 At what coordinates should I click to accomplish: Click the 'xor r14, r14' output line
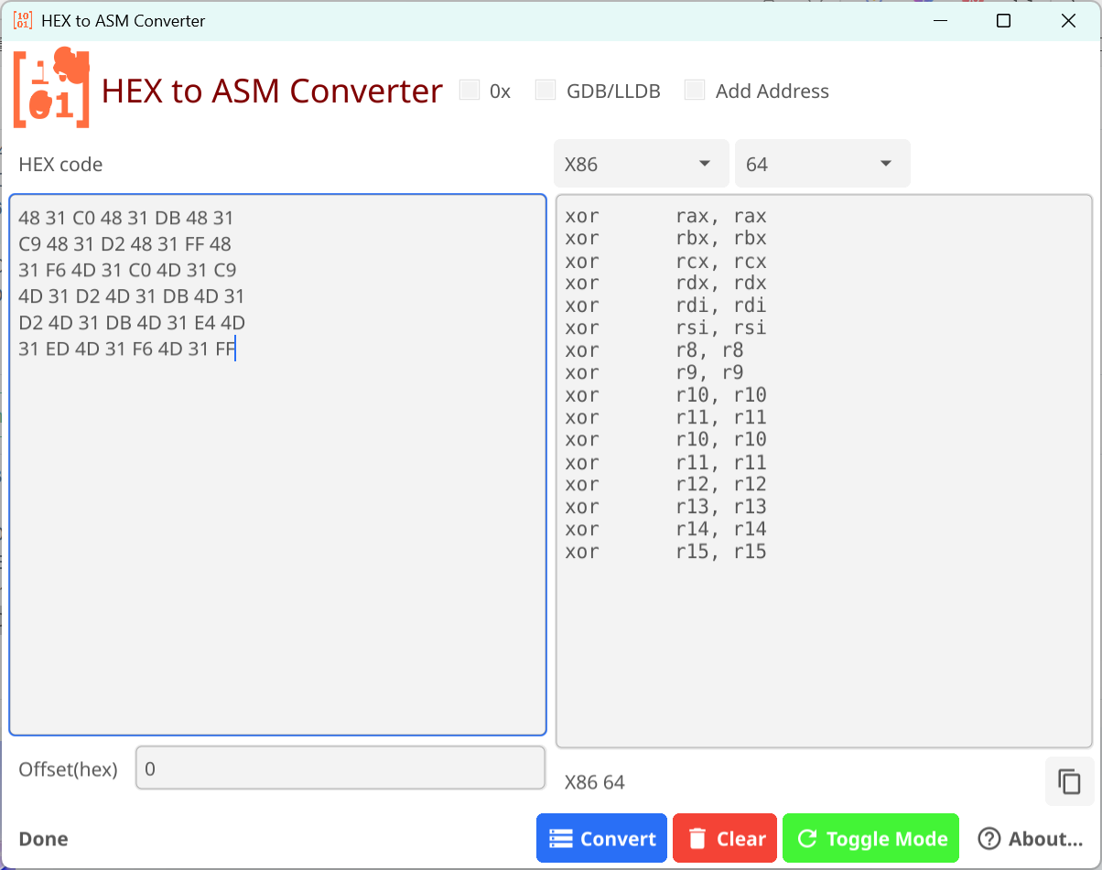point(665,530)
